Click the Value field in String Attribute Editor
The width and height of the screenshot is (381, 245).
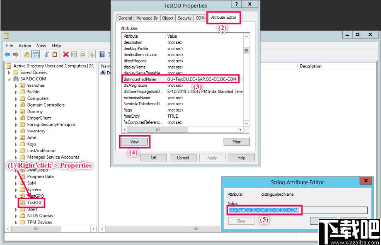(297, 210)
